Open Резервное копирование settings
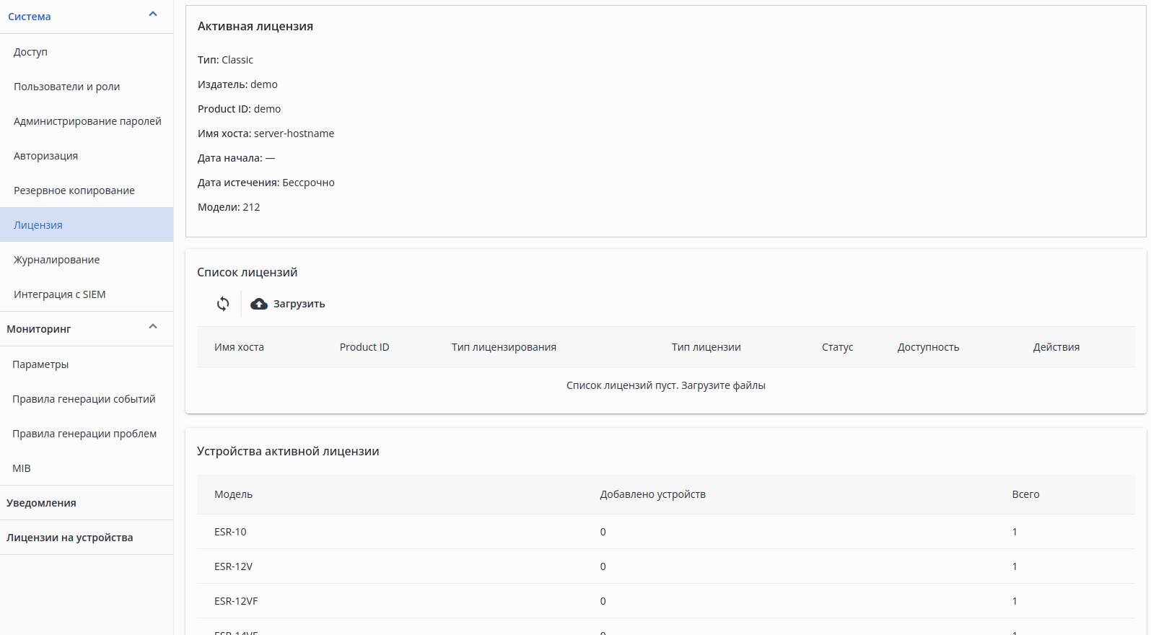The image size is (1151, 635). tap(74, 190)
